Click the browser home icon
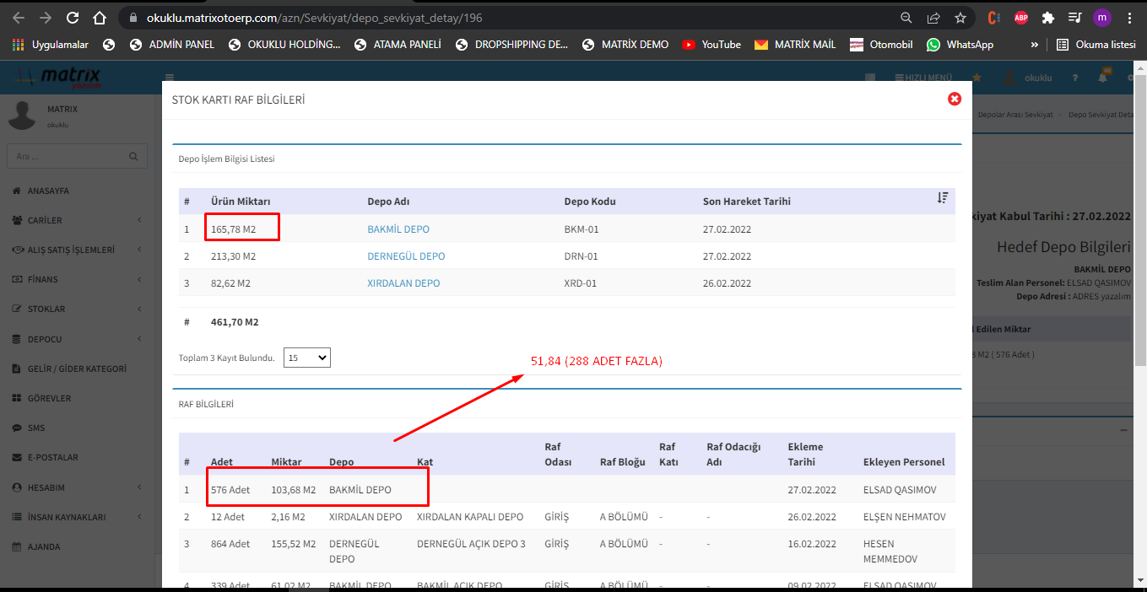The width and height of the screenshot is (1147, 592). [x=100, y=18]
